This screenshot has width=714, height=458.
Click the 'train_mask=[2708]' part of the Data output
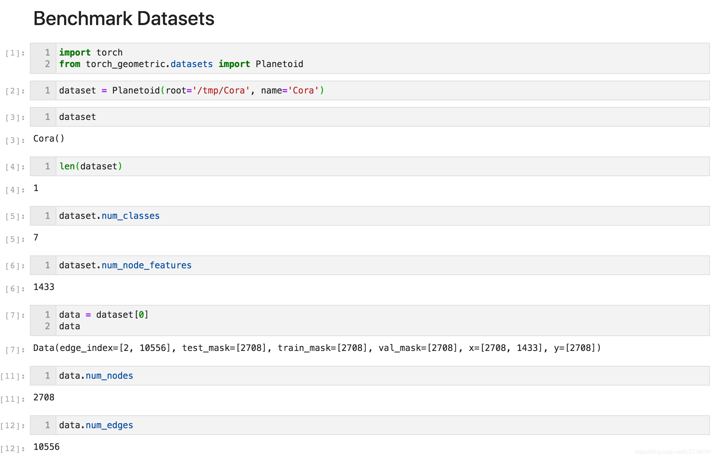coord(322,348)
